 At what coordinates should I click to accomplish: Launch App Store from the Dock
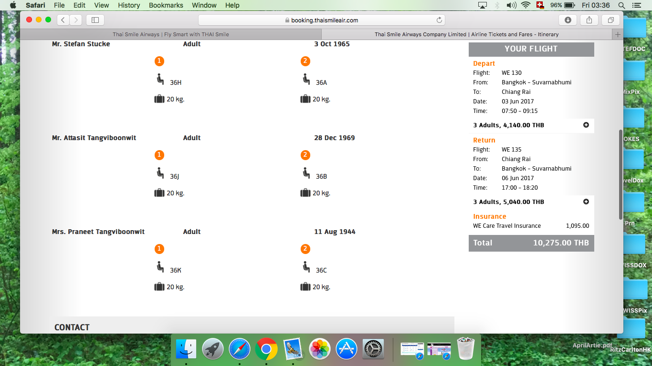(347, 349)
